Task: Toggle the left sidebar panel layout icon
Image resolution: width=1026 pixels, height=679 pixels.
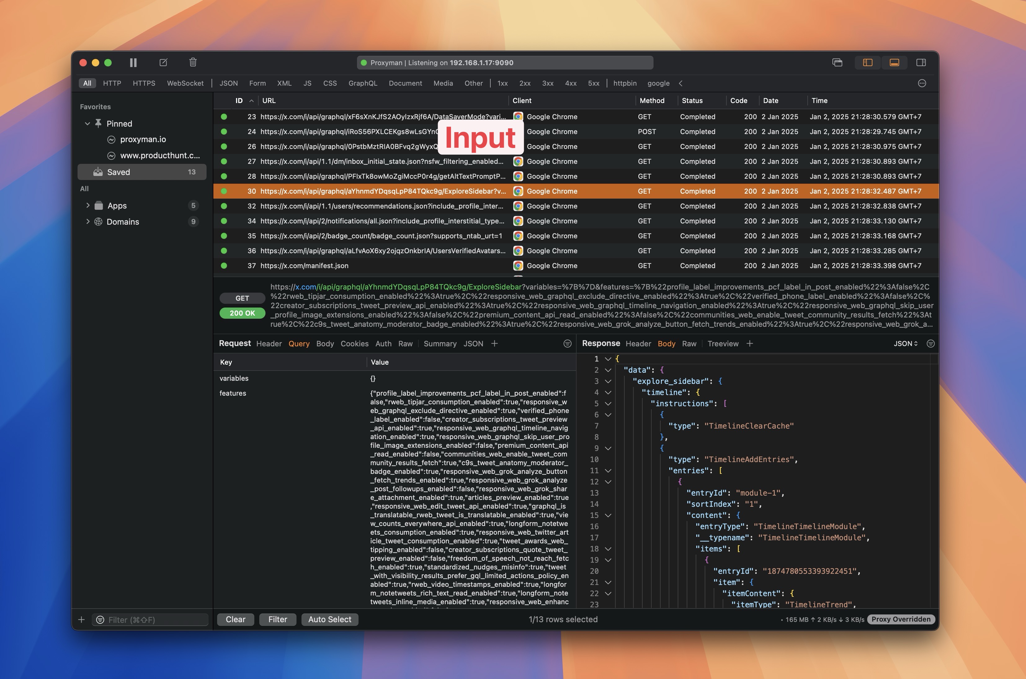Action: [x=868, y=63]
